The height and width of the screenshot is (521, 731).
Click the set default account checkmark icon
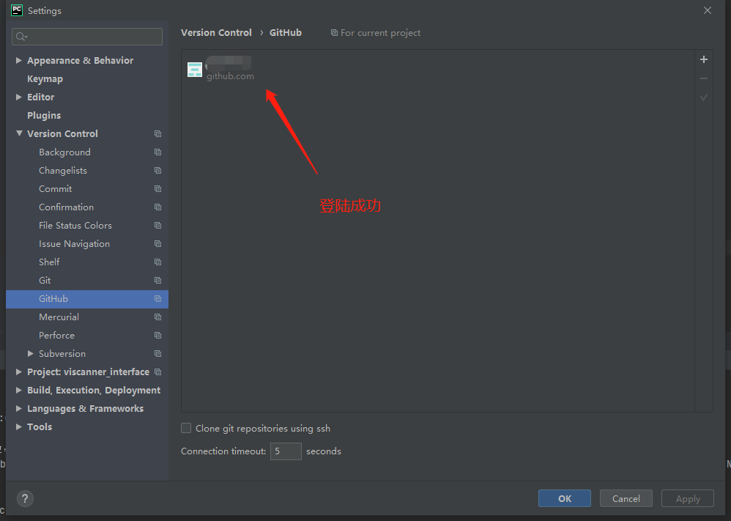point(703,97)
